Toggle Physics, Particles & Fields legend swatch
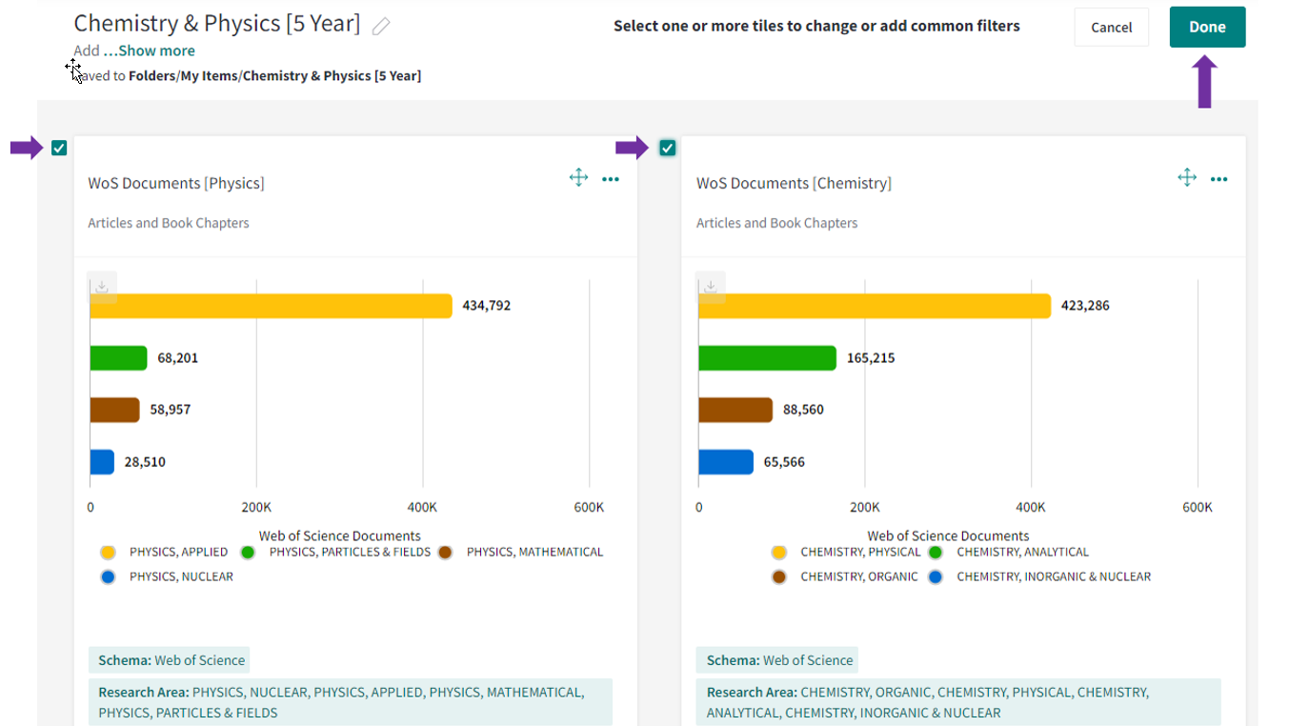The image size is (1289, 726). (x=248, y=553)
